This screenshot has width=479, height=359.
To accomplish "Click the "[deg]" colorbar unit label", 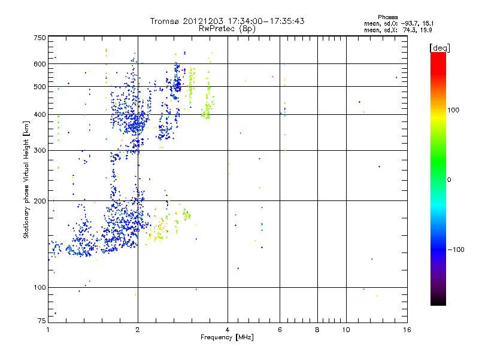I will click(x=439, y=48).
